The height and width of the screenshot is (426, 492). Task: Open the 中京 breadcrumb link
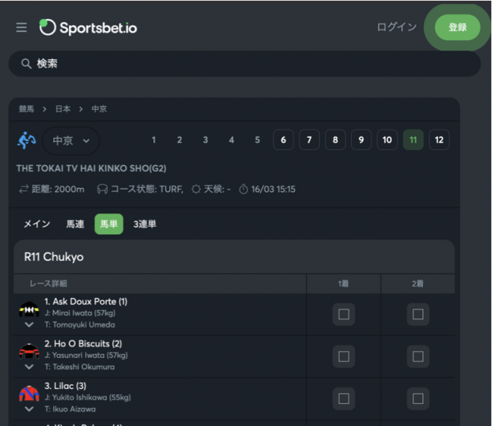tap(99, 109)
